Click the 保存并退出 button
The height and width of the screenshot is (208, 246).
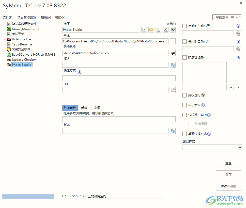tap(228, 186)
